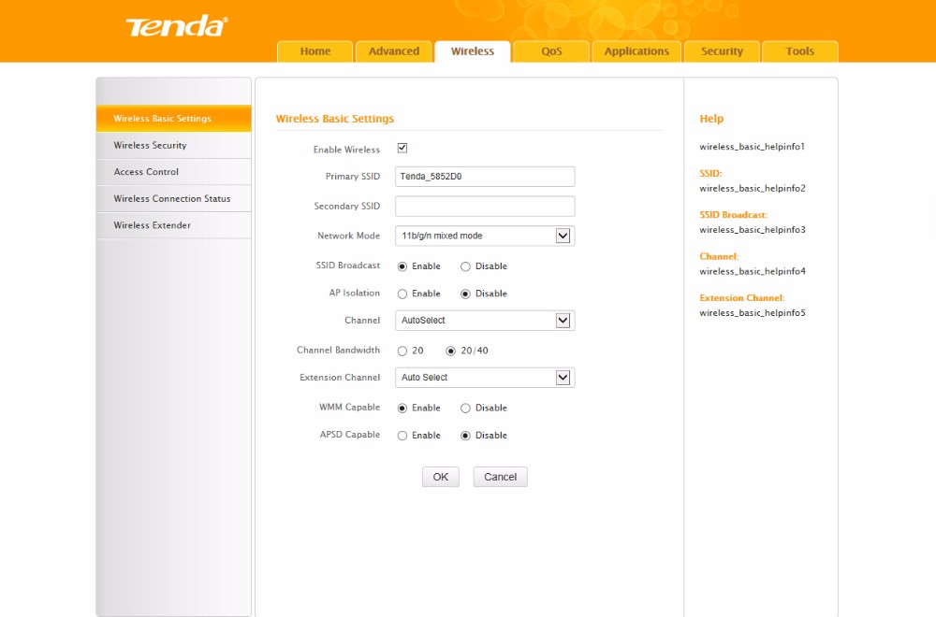Set SSID Broadcast to Disable
Screen dimensions: 936x617
[465, 266]
